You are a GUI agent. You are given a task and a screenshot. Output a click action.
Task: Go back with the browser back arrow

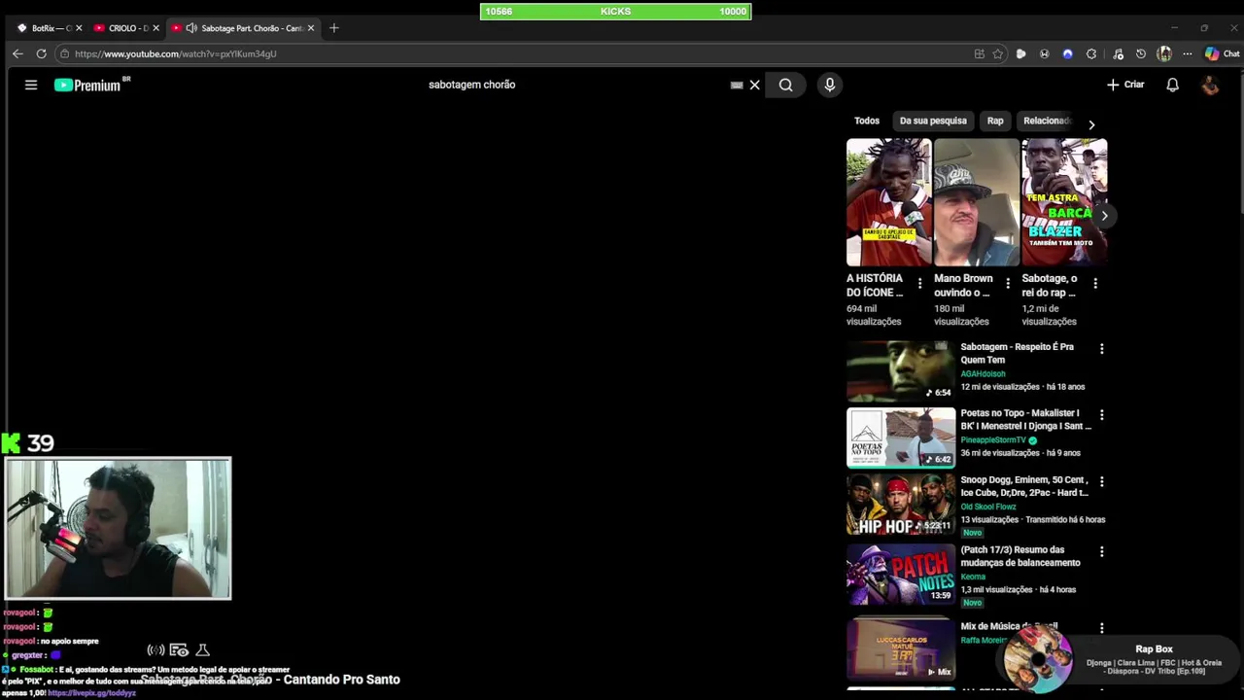point(17,53)
